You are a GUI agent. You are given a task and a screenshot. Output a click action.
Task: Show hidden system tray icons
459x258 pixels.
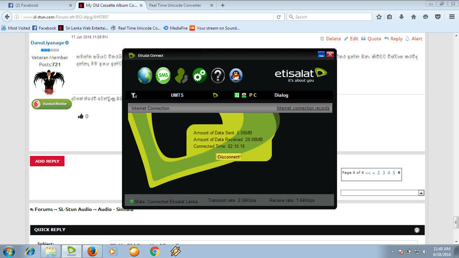click(x=392, y=252)
